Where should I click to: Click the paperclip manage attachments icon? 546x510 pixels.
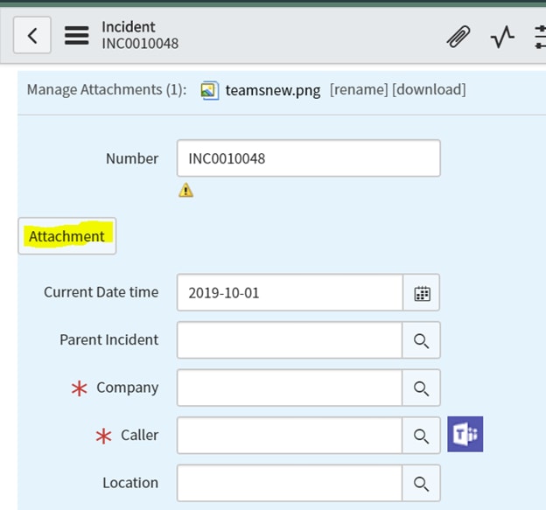tap(458, 36)
